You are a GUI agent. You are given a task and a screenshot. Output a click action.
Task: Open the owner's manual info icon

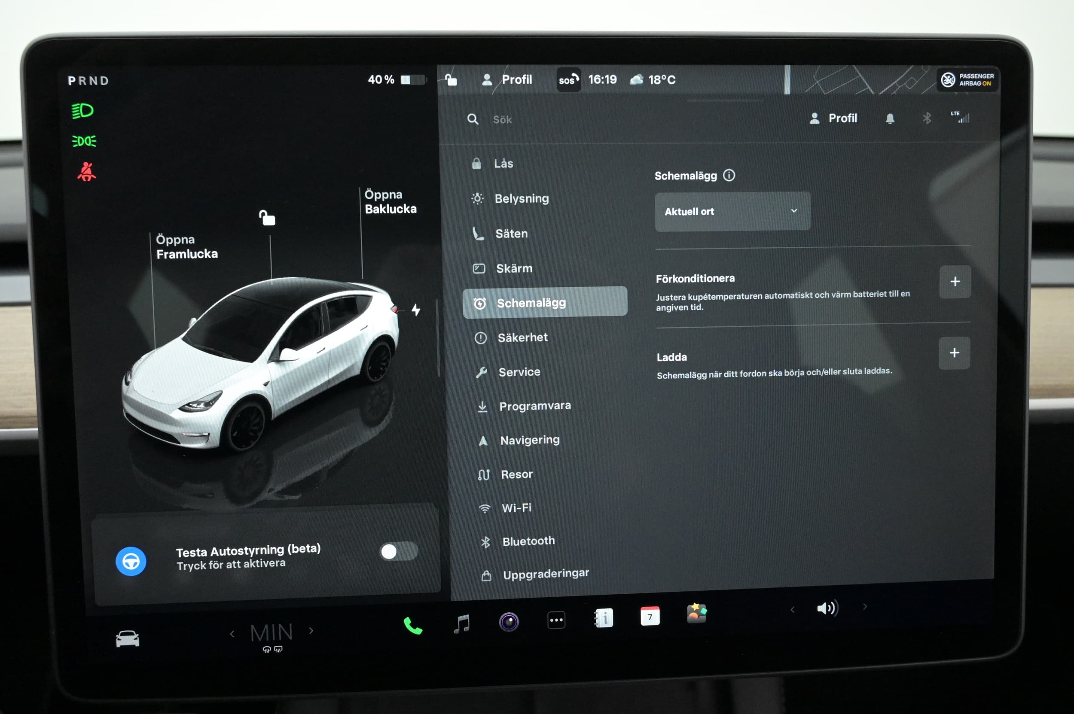tap(603, 618)
